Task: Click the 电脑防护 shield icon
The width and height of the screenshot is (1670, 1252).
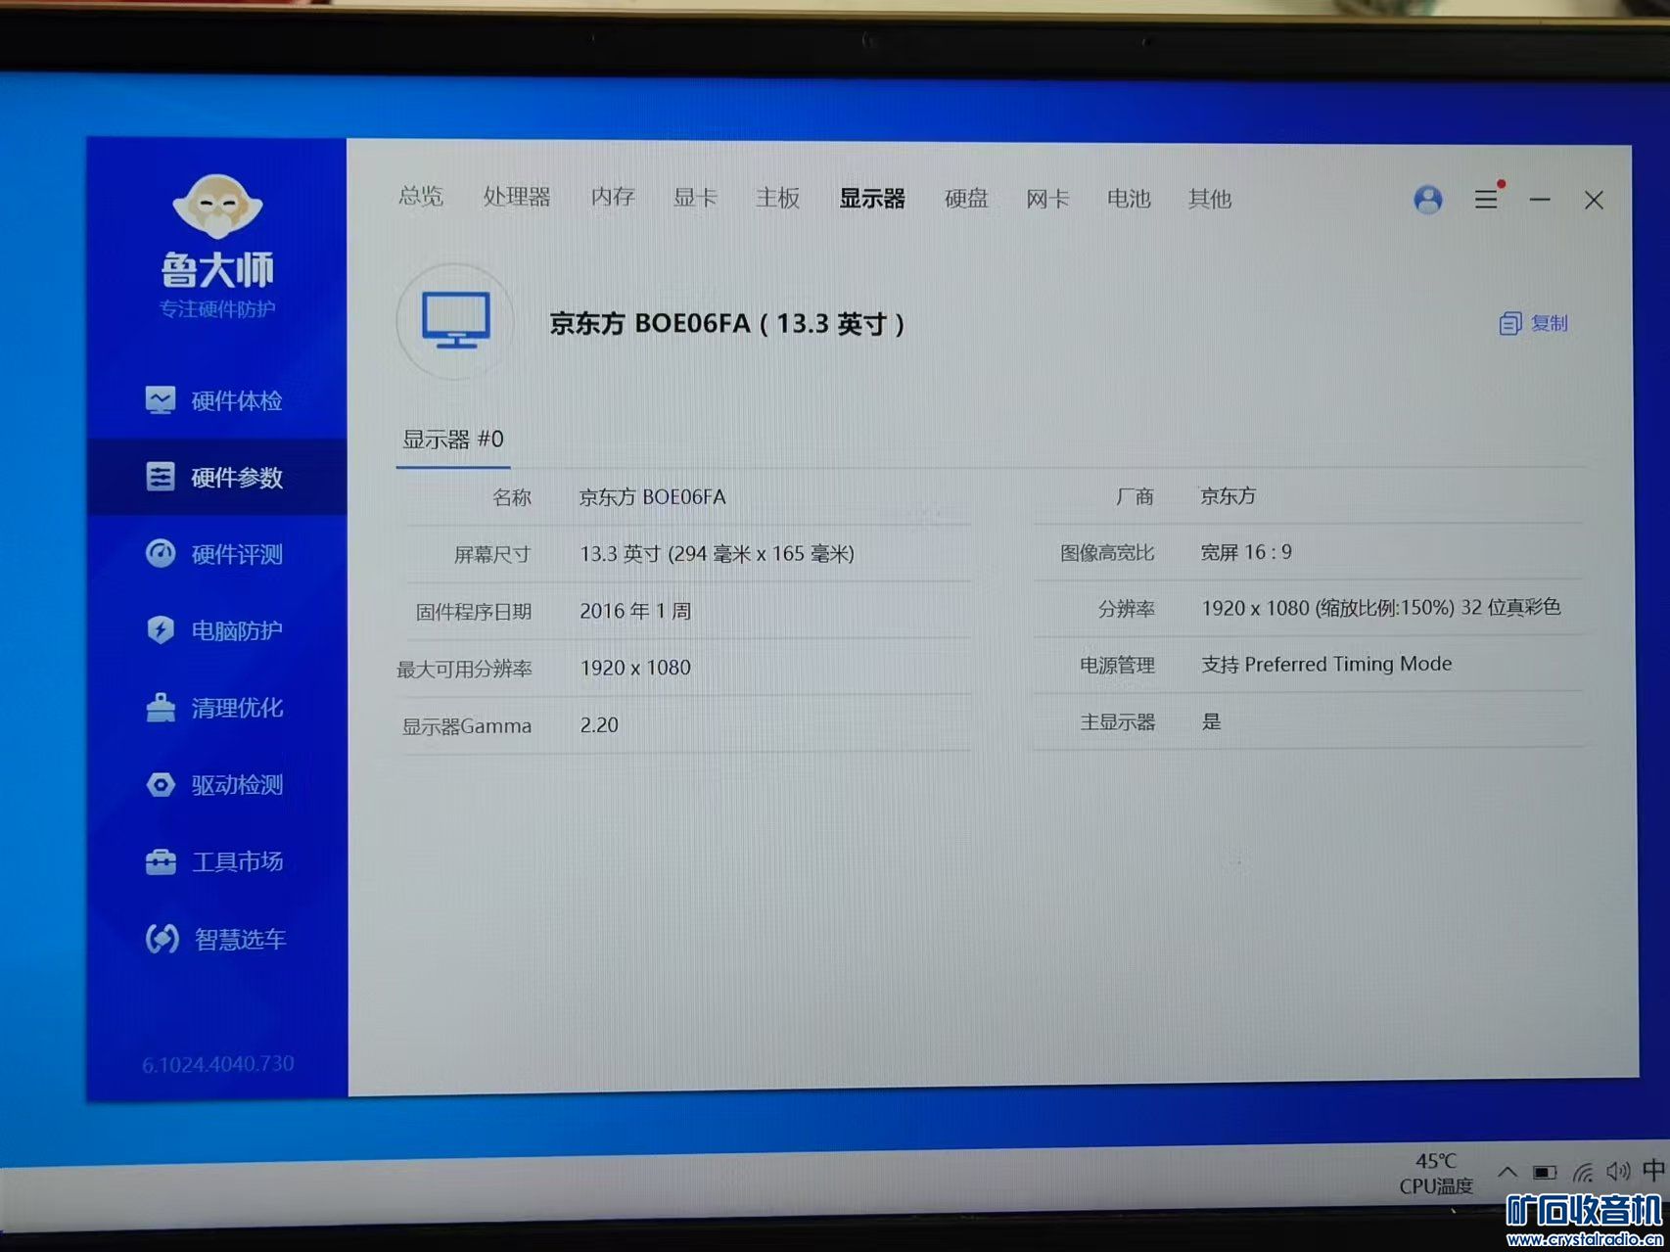Action: 161,629
